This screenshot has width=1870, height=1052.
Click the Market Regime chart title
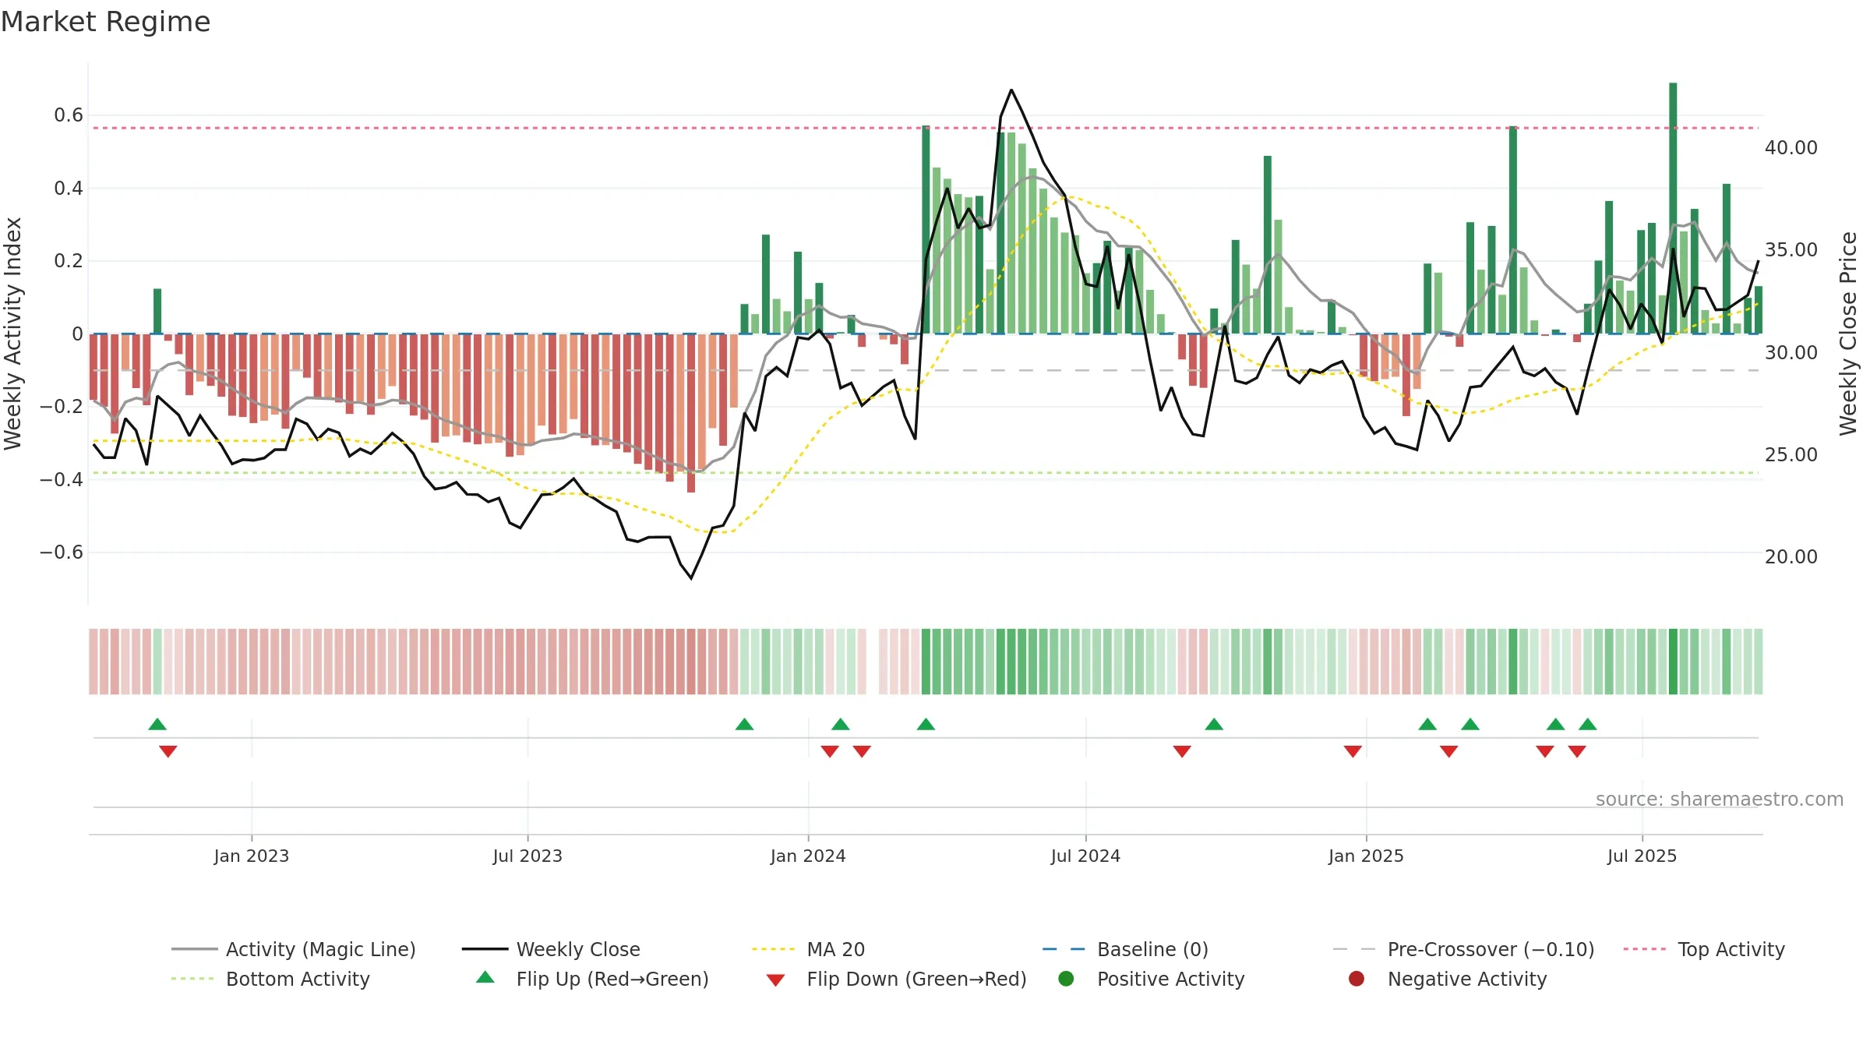coord(105,22)
